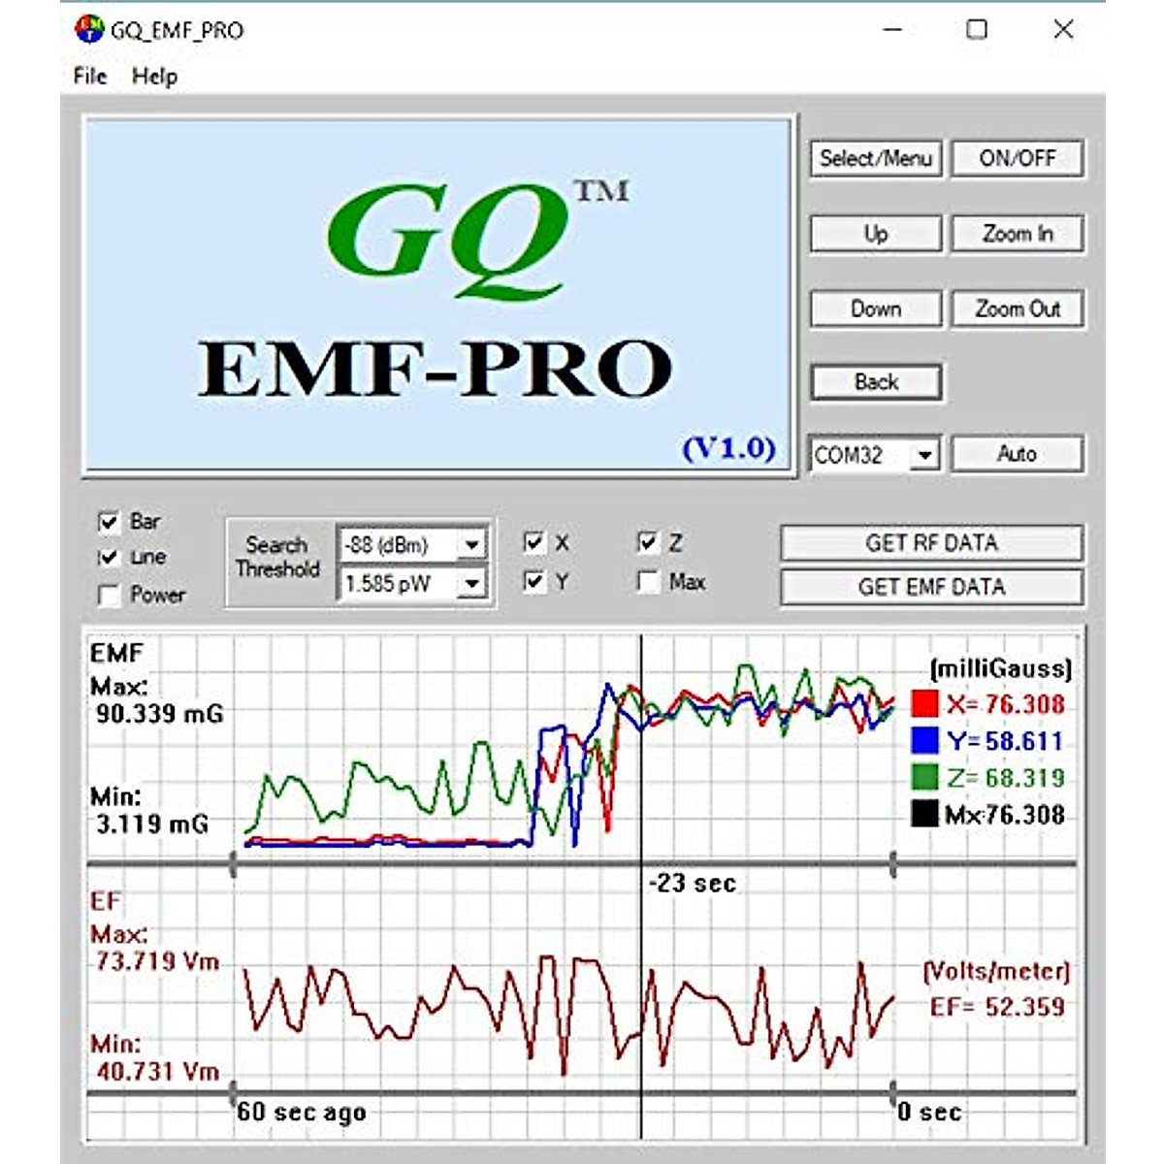Image resolution: width=1164 pixels, height=1164 pixels.
Task: Uncheck the Bar display checkbox
Action: point(110,522)
